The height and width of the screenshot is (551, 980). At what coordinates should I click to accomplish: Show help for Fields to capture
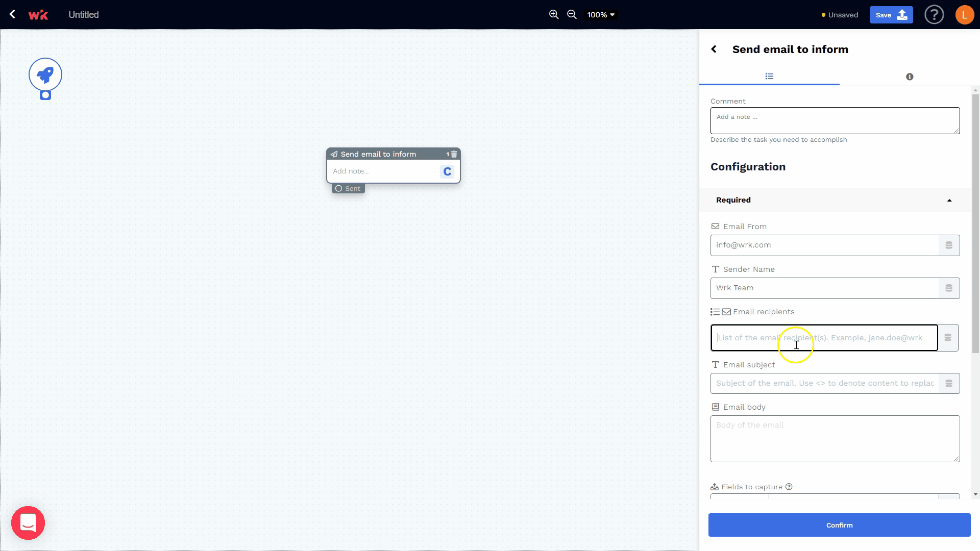tap(789, 487)
